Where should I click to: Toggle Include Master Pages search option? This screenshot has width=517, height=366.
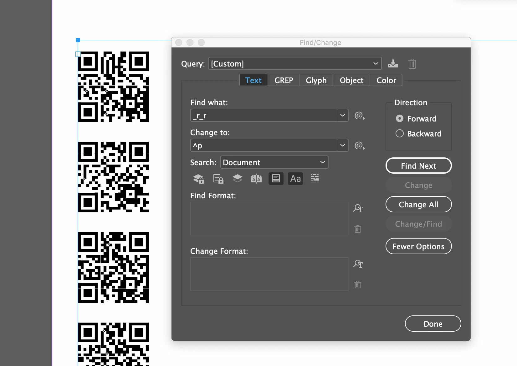(256, 179)
